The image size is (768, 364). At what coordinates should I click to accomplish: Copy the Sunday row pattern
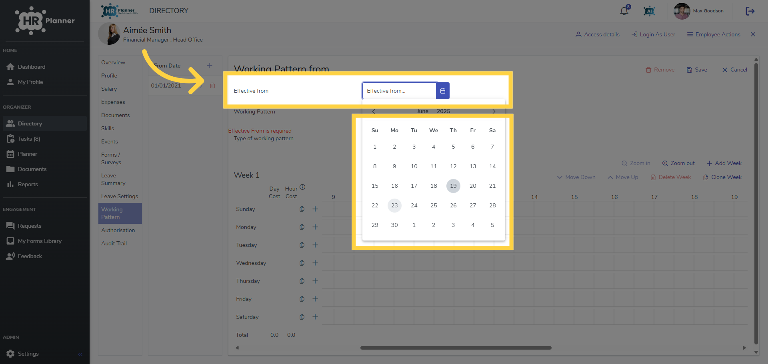(302, 209)
